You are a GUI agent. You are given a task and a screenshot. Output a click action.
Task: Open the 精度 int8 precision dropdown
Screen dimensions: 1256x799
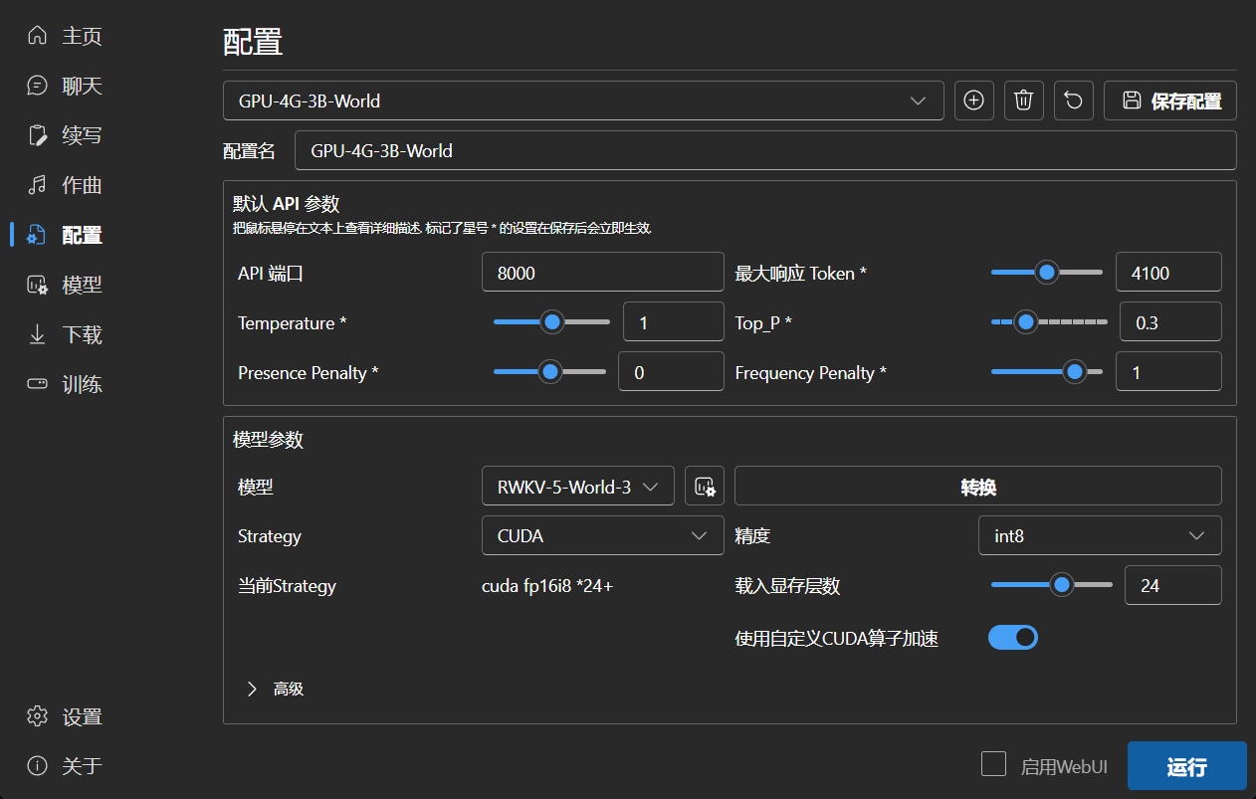(x=1099, y=536)
